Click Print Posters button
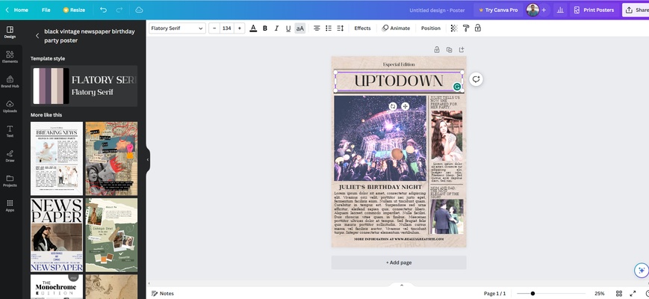Image resolution: width=649 pixels, height=299 pixels. 594,10
